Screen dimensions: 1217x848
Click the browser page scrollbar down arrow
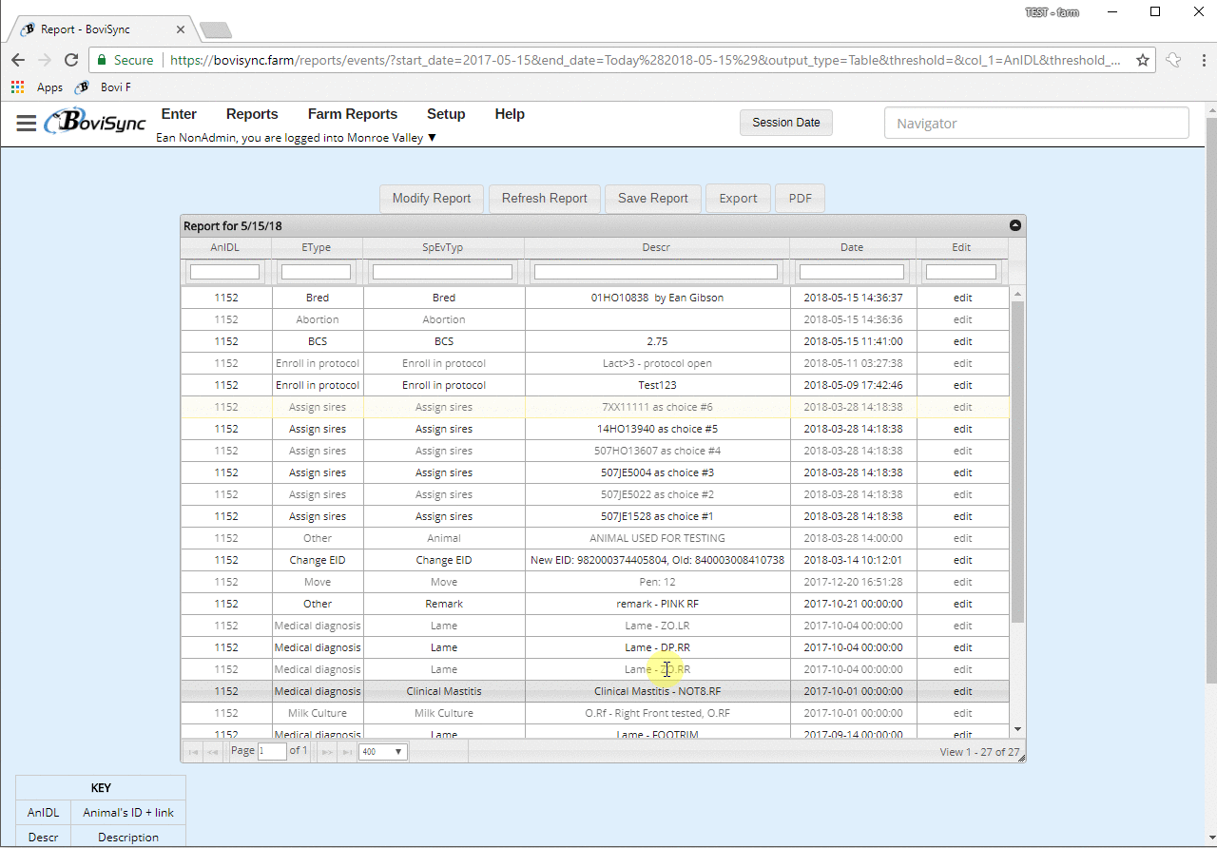coord(1210,838)
